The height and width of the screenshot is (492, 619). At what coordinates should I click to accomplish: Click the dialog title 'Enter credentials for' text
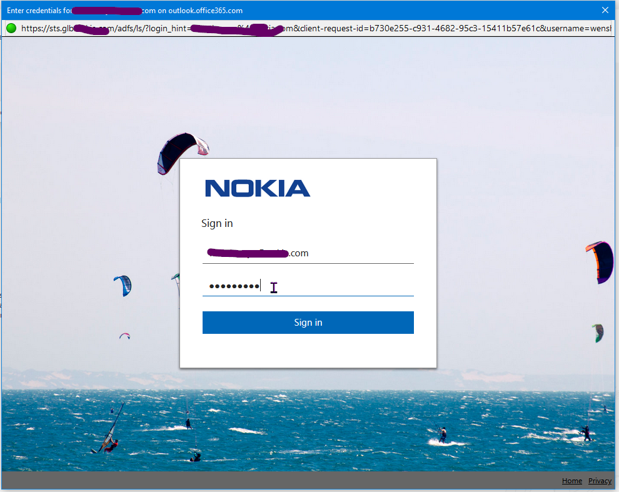click(39, 11)
